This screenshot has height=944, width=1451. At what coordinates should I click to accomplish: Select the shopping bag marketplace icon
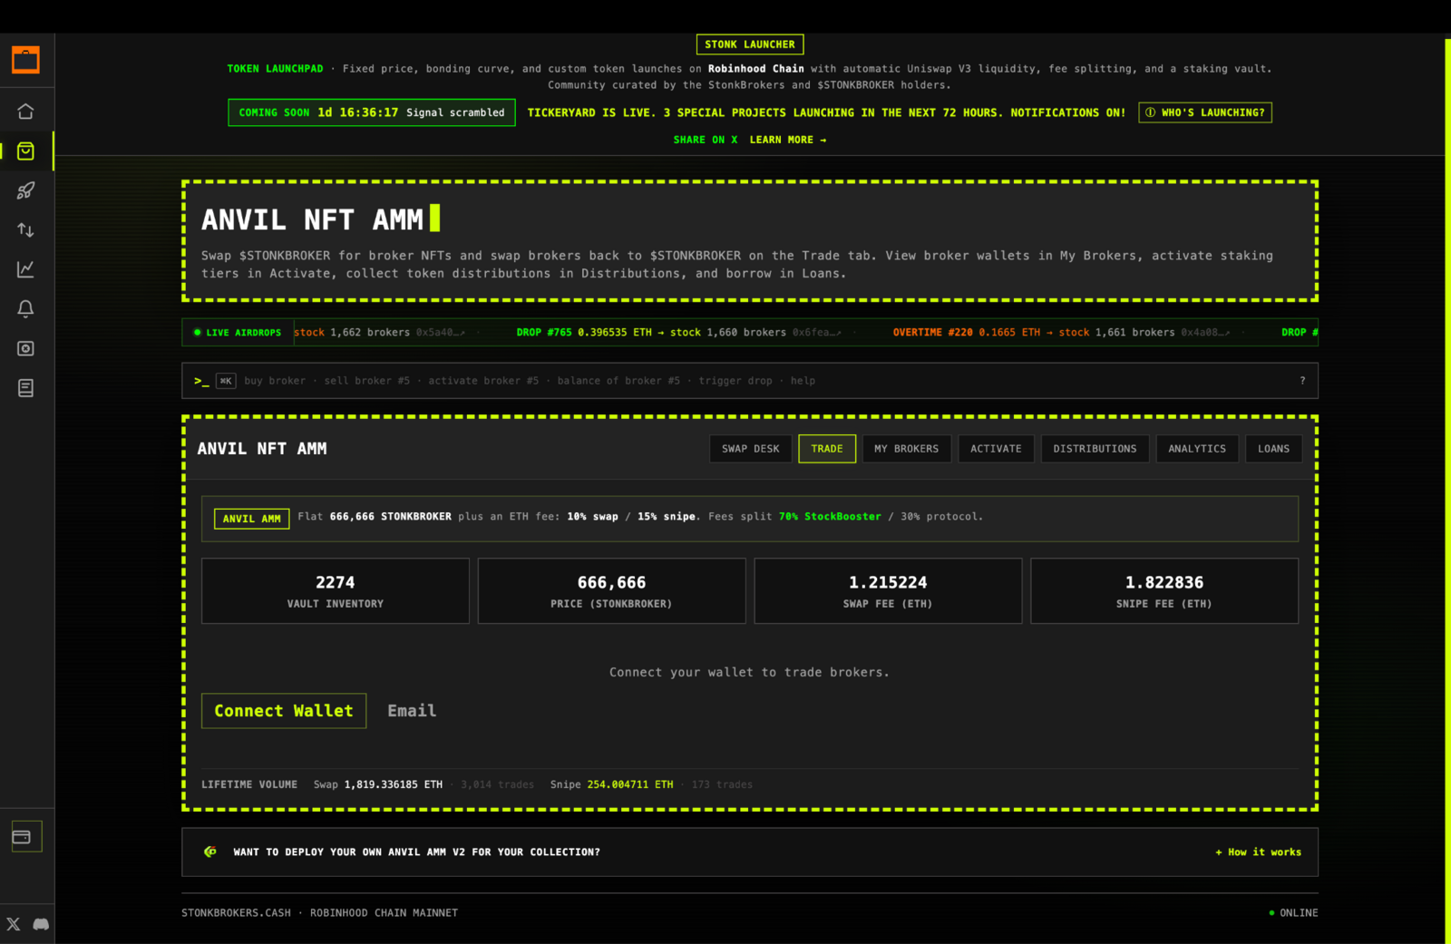[25, 151]
